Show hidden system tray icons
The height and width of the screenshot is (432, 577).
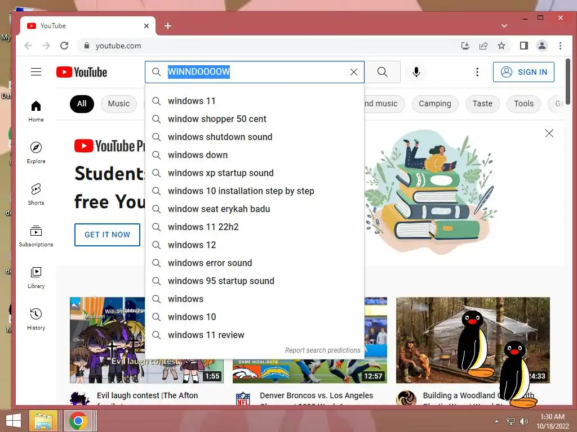point(497,421)
